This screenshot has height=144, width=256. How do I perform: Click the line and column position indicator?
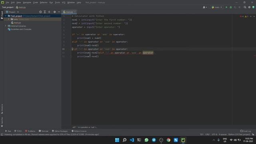202,134
